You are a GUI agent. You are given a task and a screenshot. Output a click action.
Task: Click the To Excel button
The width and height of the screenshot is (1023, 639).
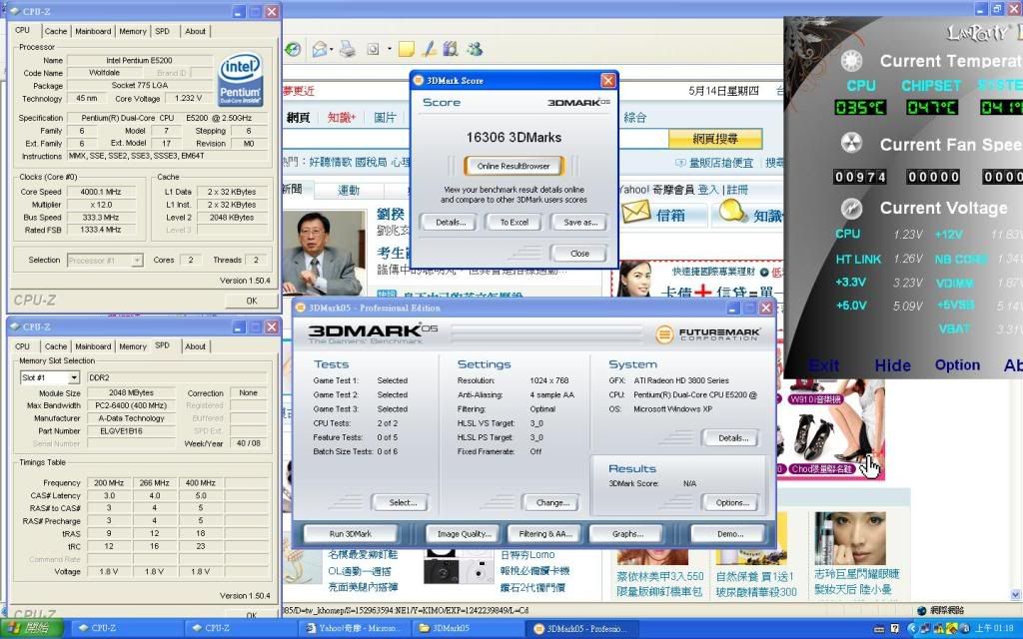514,223
